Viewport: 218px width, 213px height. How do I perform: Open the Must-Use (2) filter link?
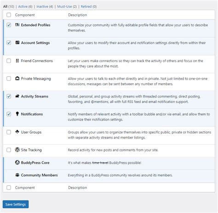[x=67, y=6]
